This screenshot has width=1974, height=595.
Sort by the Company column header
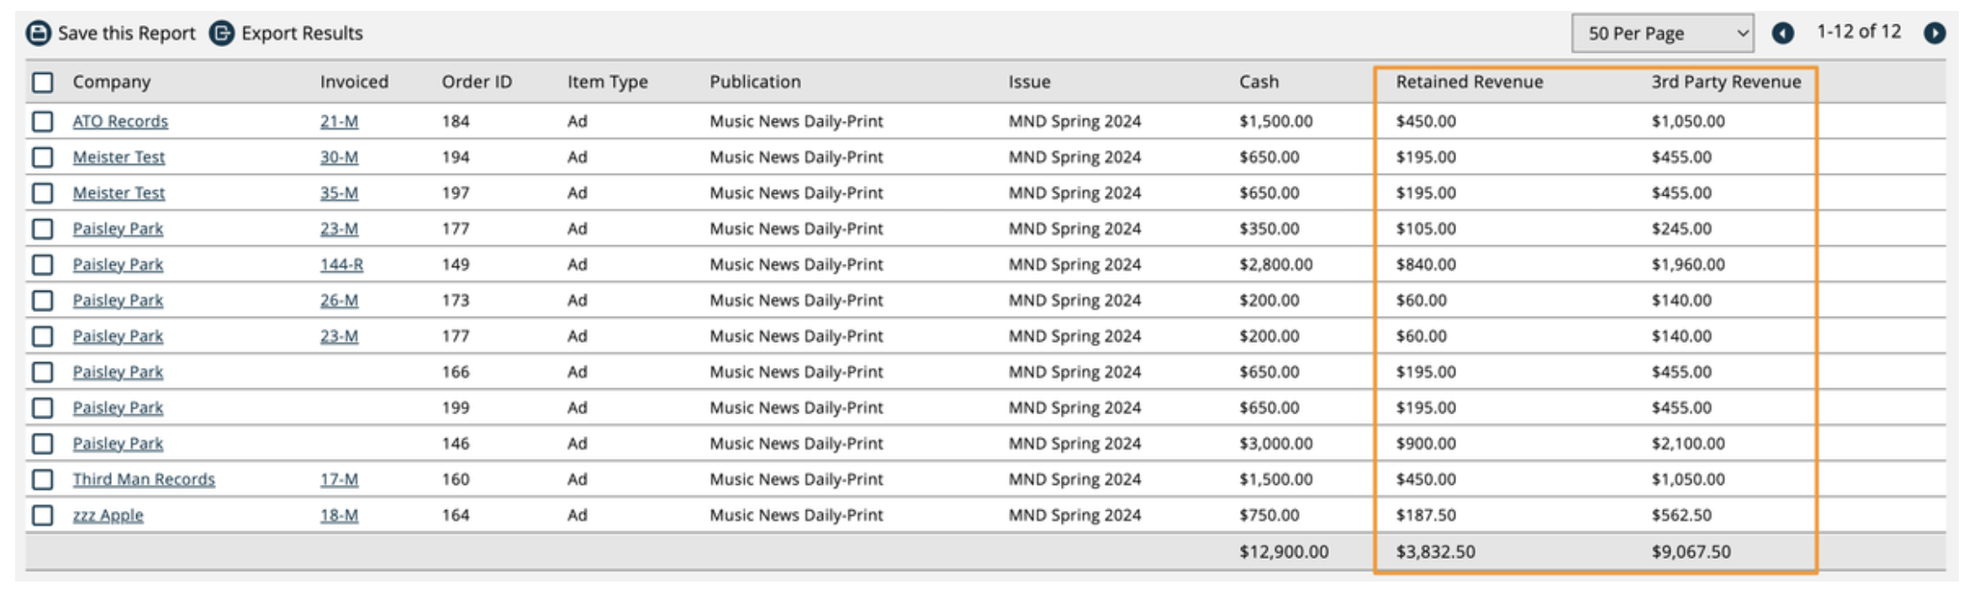112,82
